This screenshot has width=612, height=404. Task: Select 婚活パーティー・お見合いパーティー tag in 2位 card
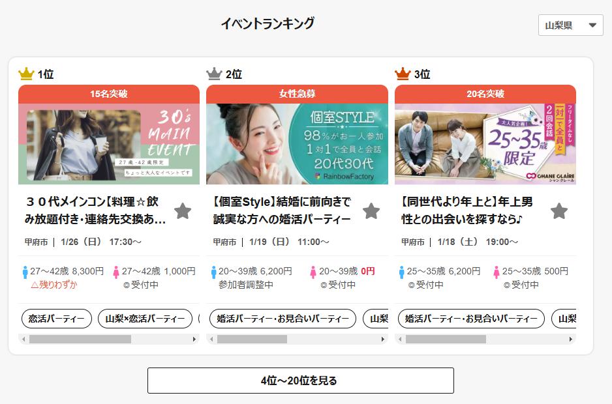pyautogui.click(x=283, y=319)
